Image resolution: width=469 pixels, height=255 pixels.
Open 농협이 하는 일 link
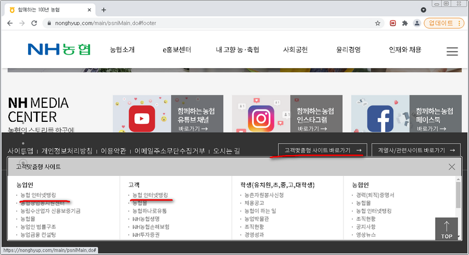point(260,211)
